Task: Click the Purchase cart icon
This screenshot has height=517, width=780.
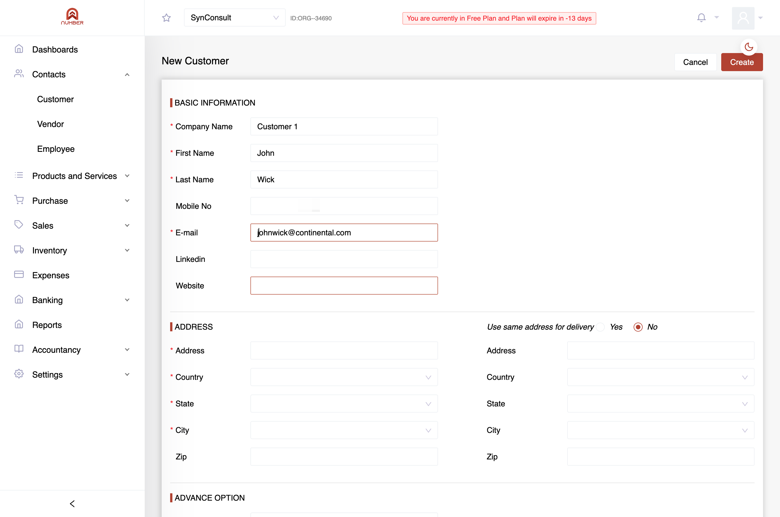Action: tap(19, 200)
